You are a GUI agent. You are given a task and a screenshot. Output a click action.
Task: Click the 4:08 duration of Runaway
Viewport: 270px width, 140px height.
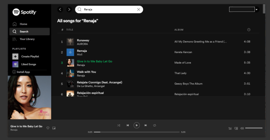click(247, 42)
